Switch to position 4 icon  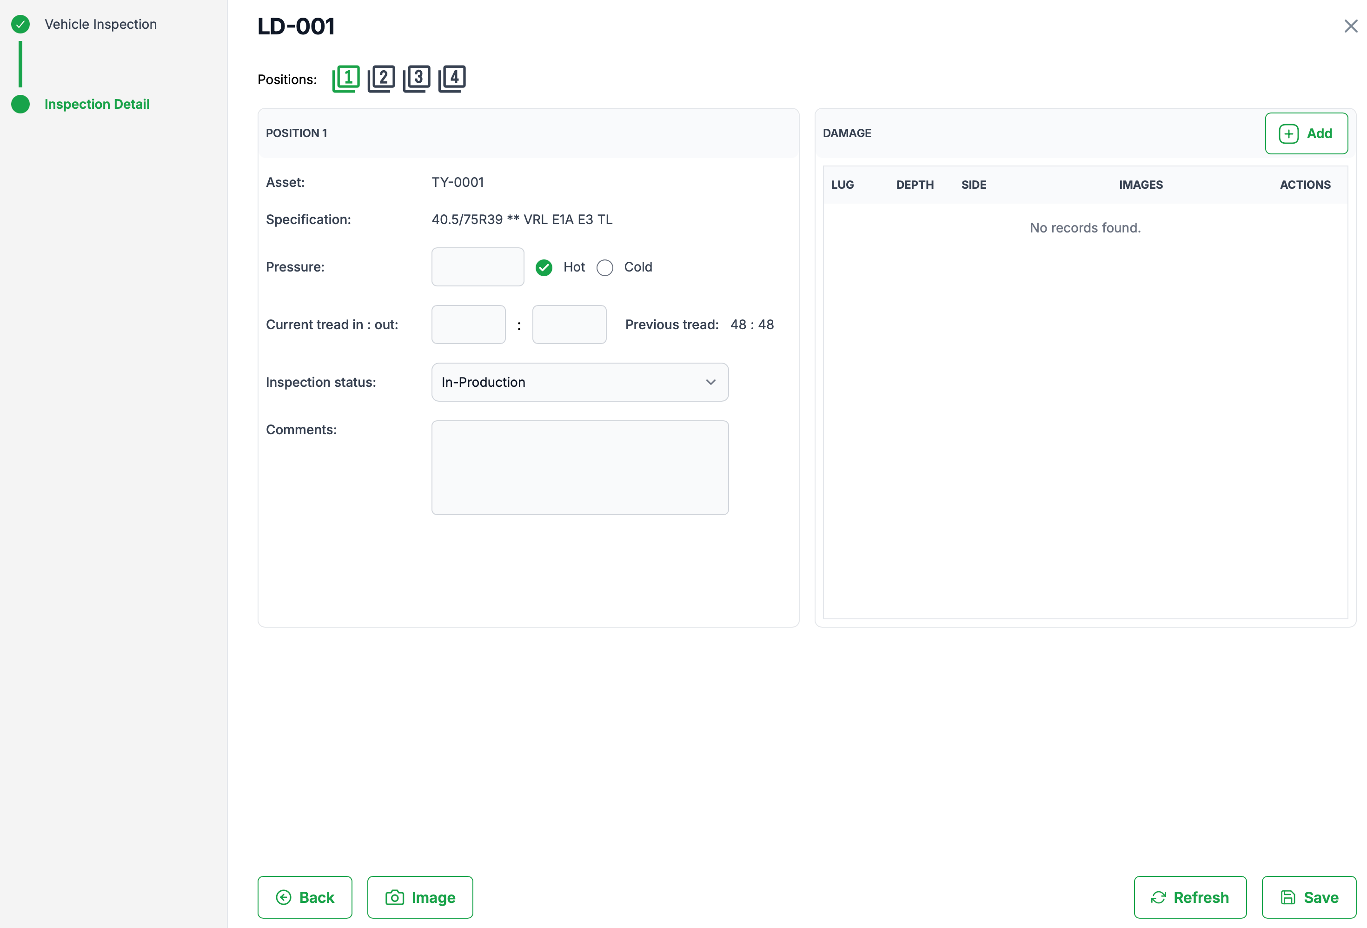pyautogui.click(x=452, y=78)
